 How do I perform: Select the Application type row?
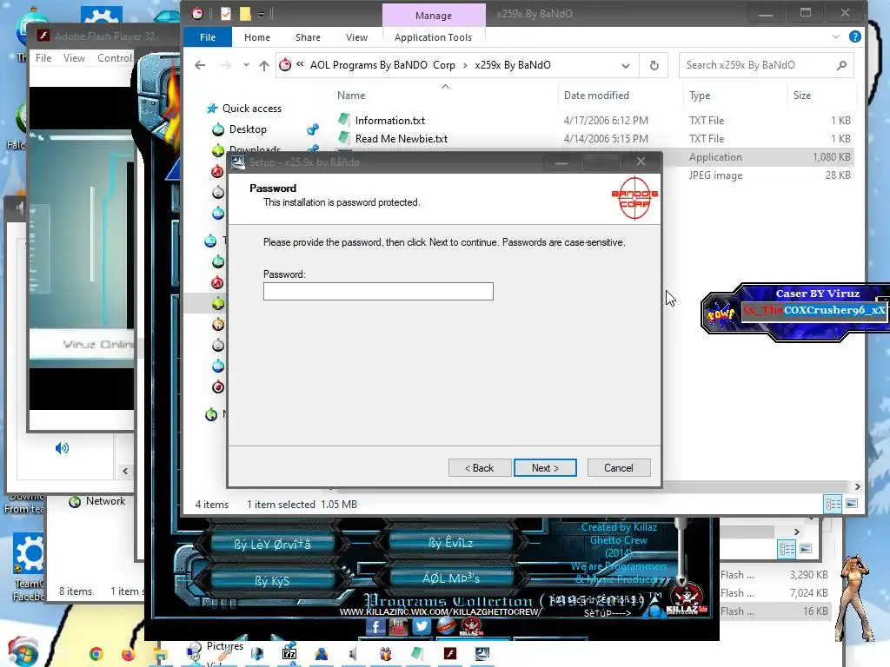[715, 157]
